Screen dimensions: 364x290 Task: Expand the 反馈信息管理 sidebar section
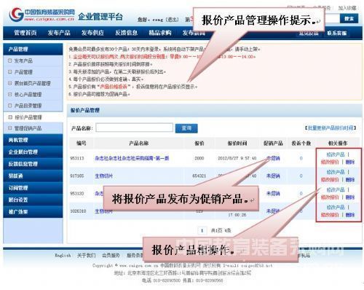(33, 164)
